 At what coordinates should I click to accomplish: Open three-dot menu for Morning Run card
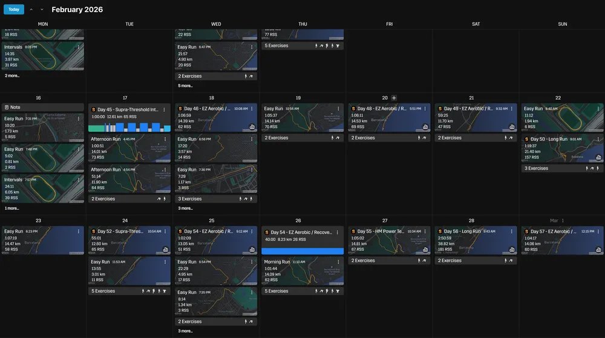coord(338,262)
